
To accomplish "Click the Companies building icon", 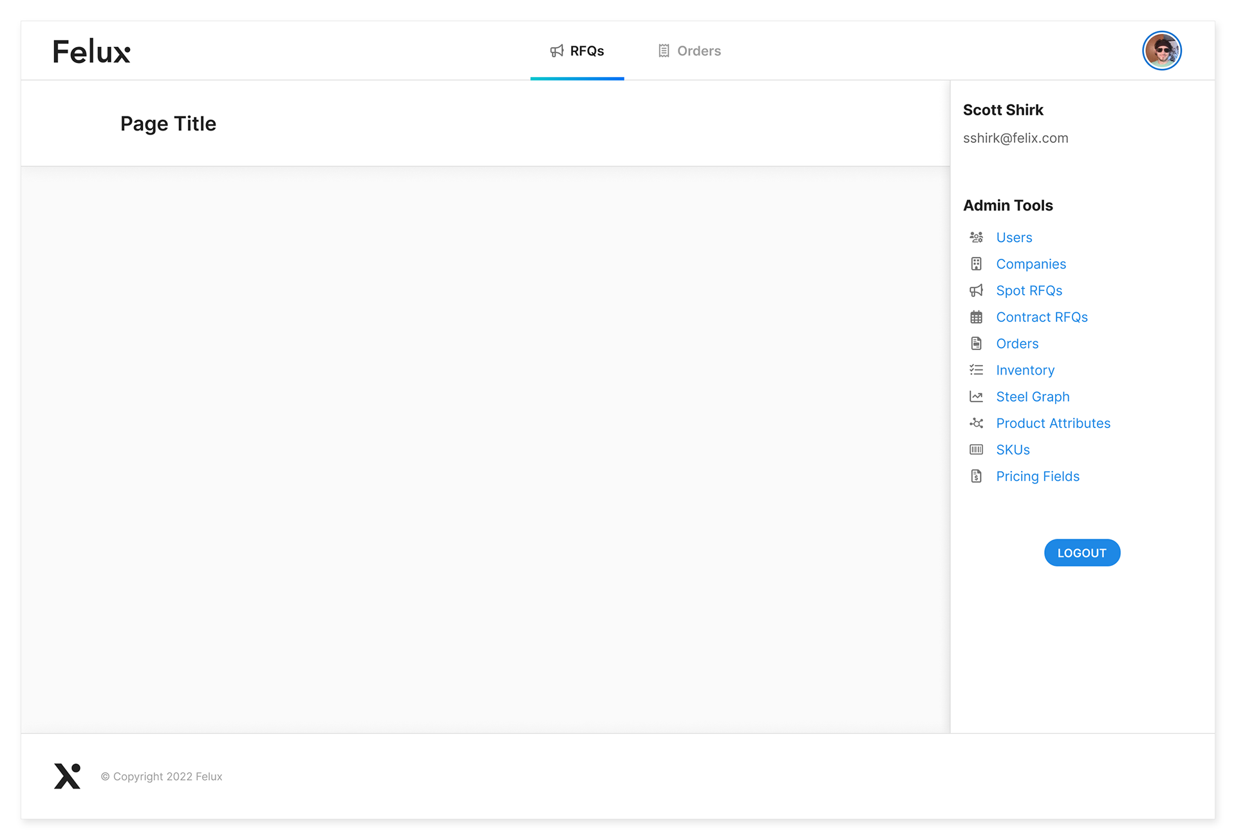I will [976, 264].
